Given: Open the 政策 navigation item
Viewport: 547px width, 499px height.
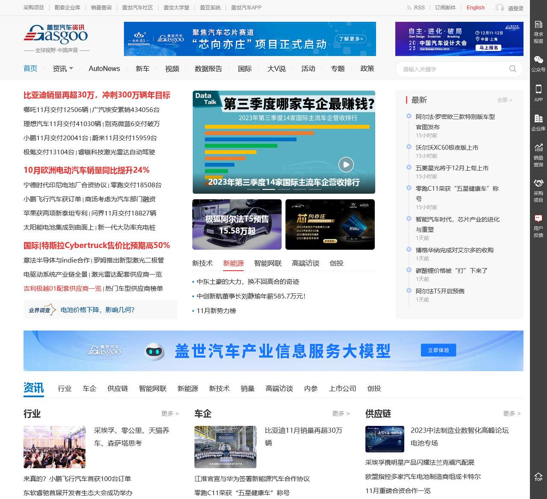Looking at the screenshot, I should click(367, 68).
